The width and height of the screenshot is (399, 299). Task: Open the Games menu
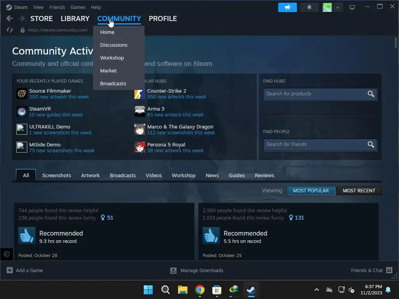pos(78,7)
